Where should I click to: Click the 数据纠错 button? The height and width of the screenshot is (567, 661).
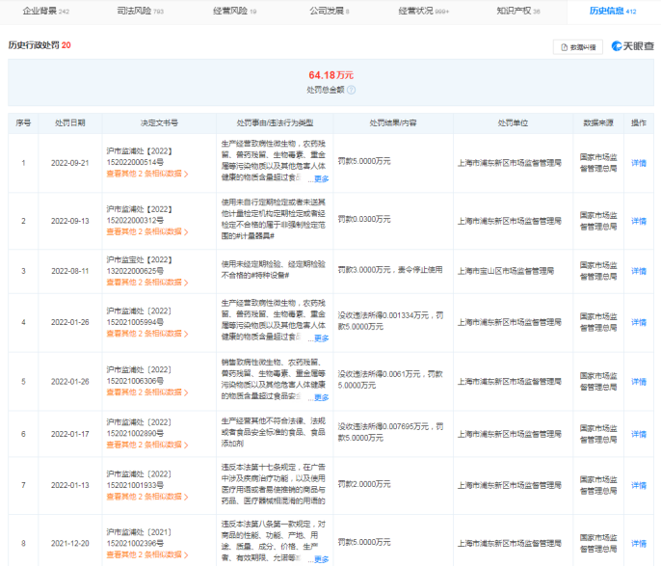click(x=577, y=46)
